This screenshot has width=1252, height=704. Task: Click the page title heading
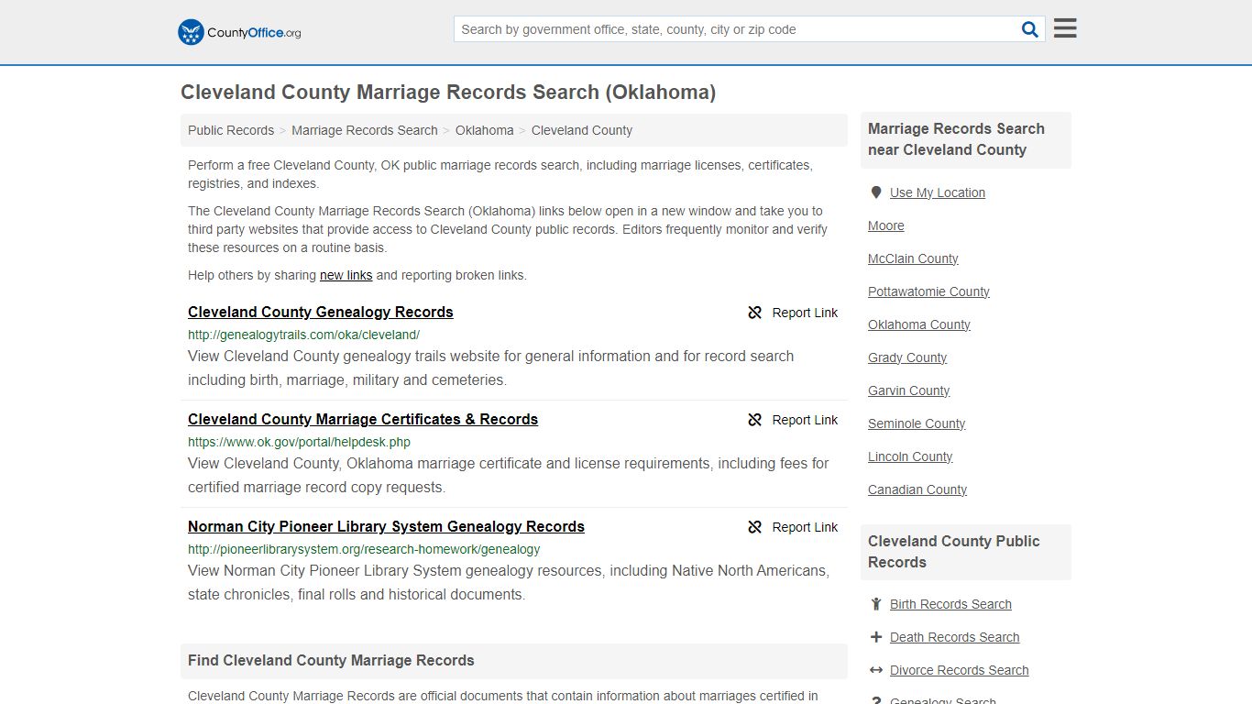[448, 93]
